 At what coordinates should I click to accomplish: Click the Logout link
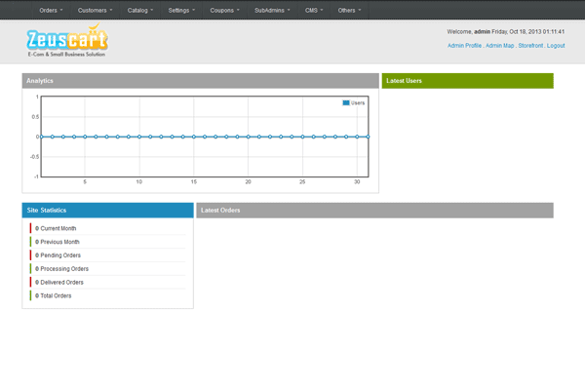[556, 46]
